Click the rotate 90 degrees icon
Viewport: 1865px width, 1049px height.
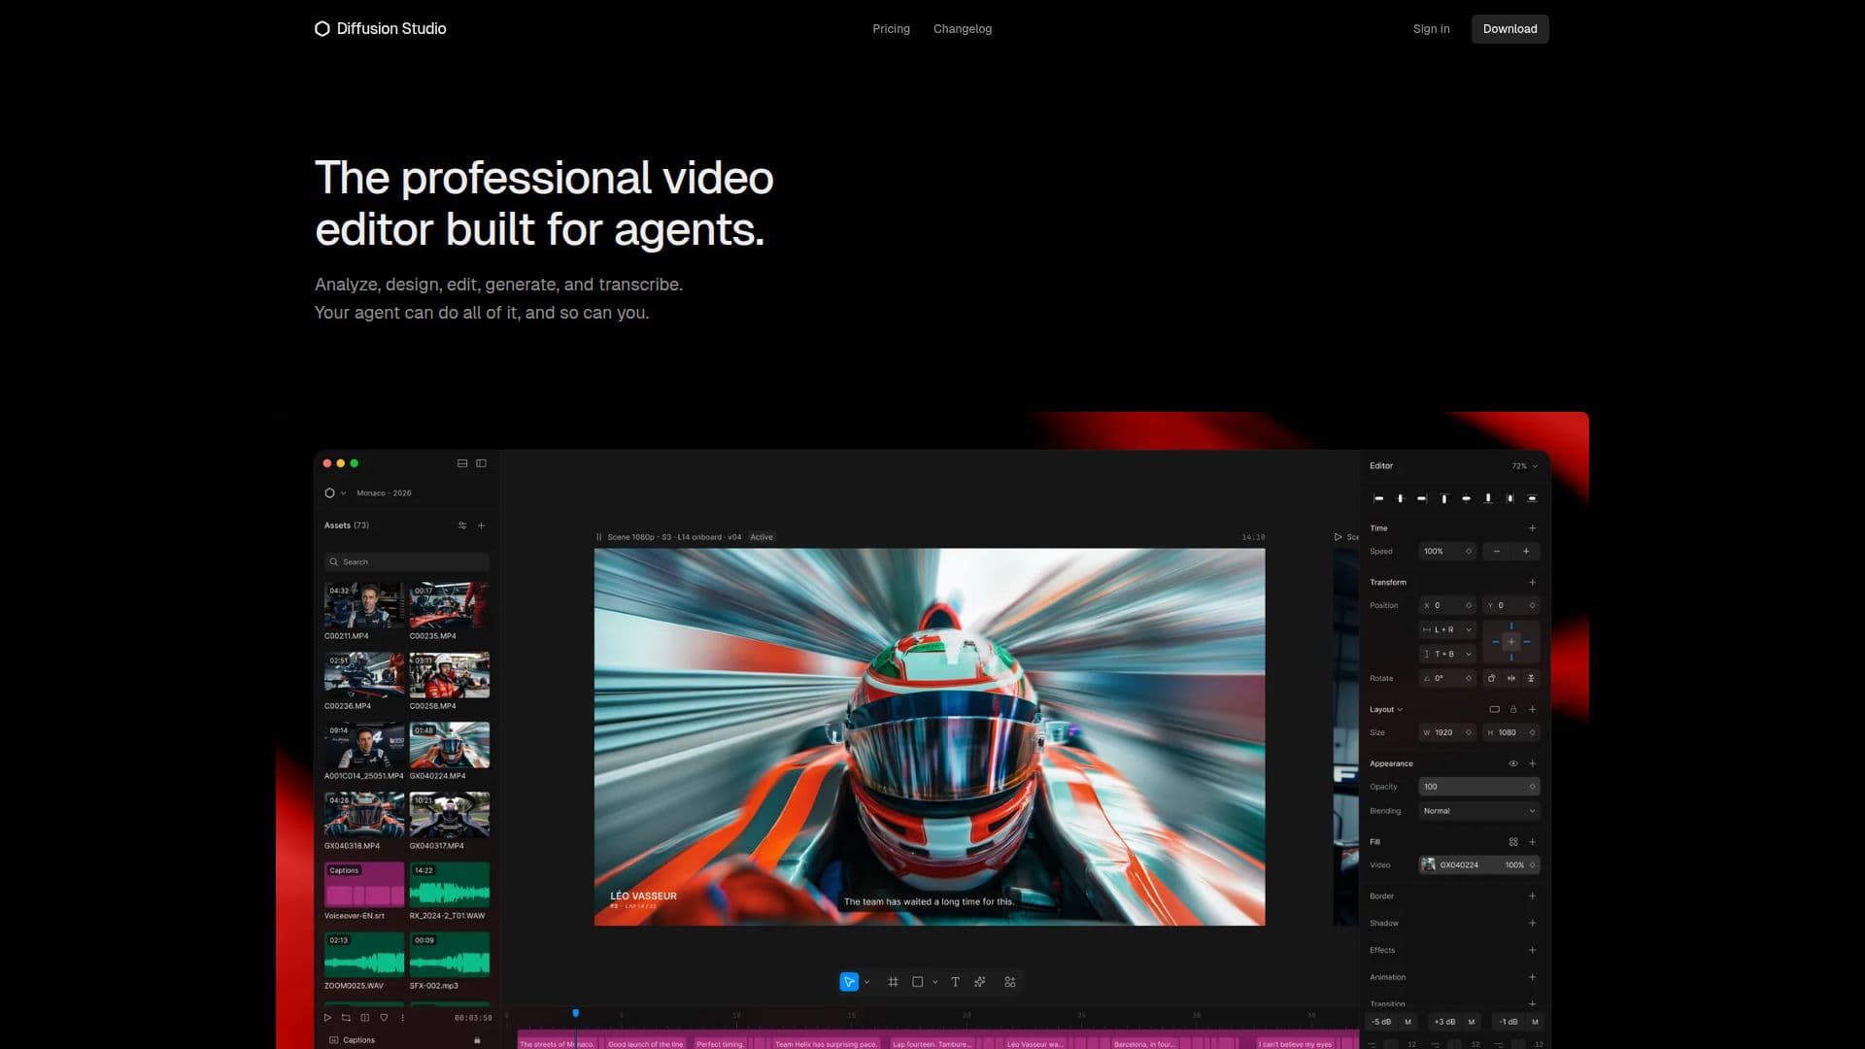point(1491,678)
